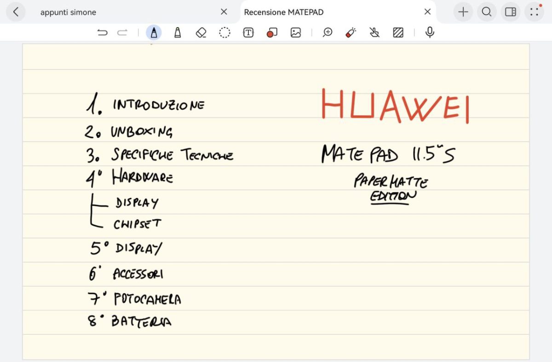This screenshot has width=552, height=362.
Task: Choose the Eraser tool
Action: click(201, 33)
